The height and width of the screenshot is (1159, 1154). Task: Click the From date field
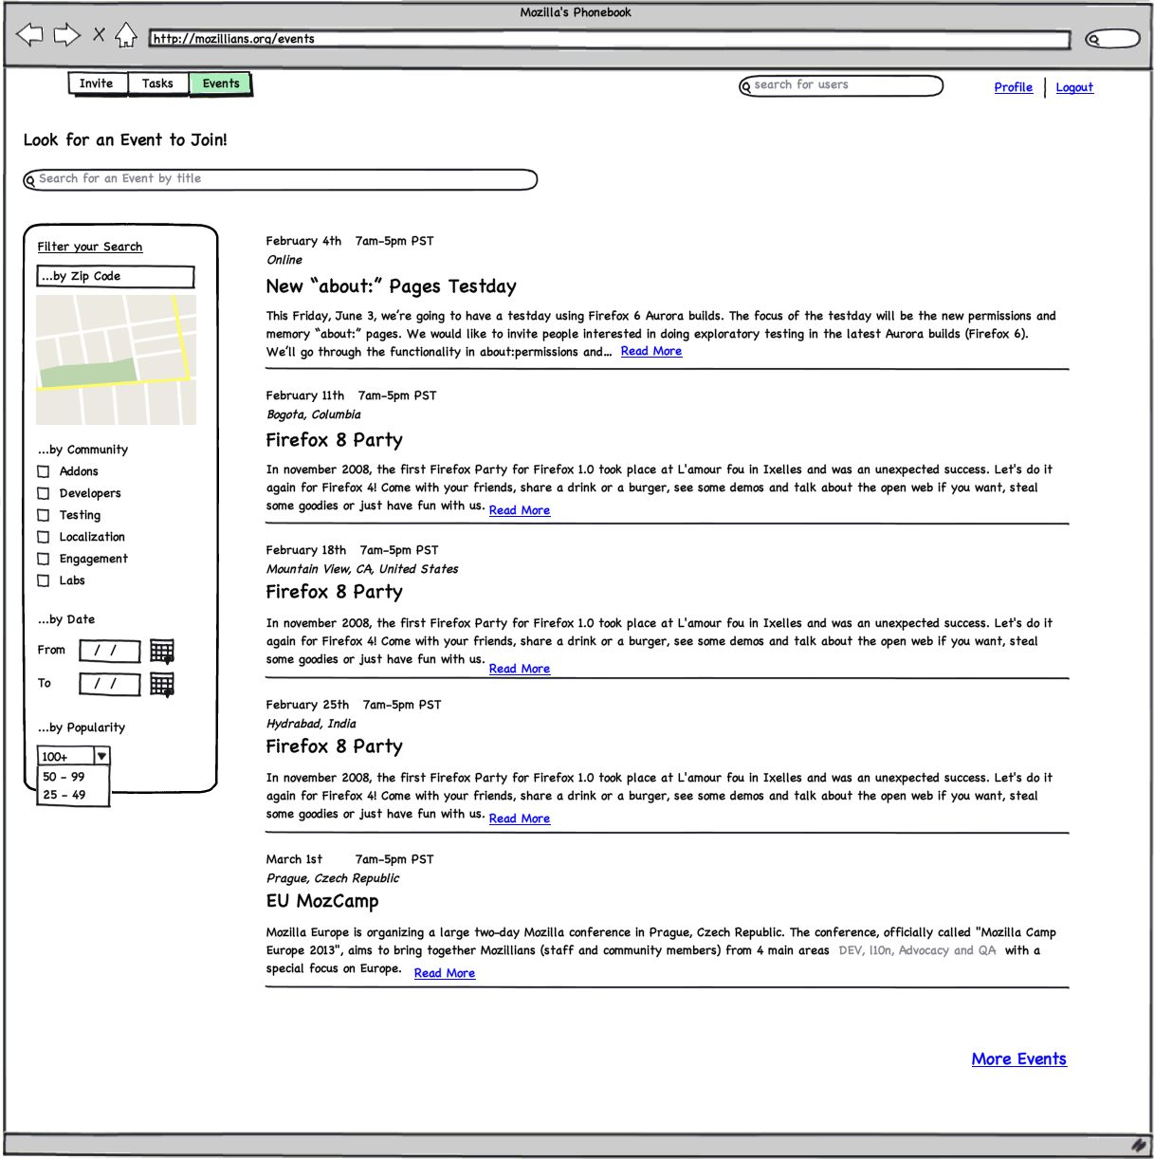(110, 652)
